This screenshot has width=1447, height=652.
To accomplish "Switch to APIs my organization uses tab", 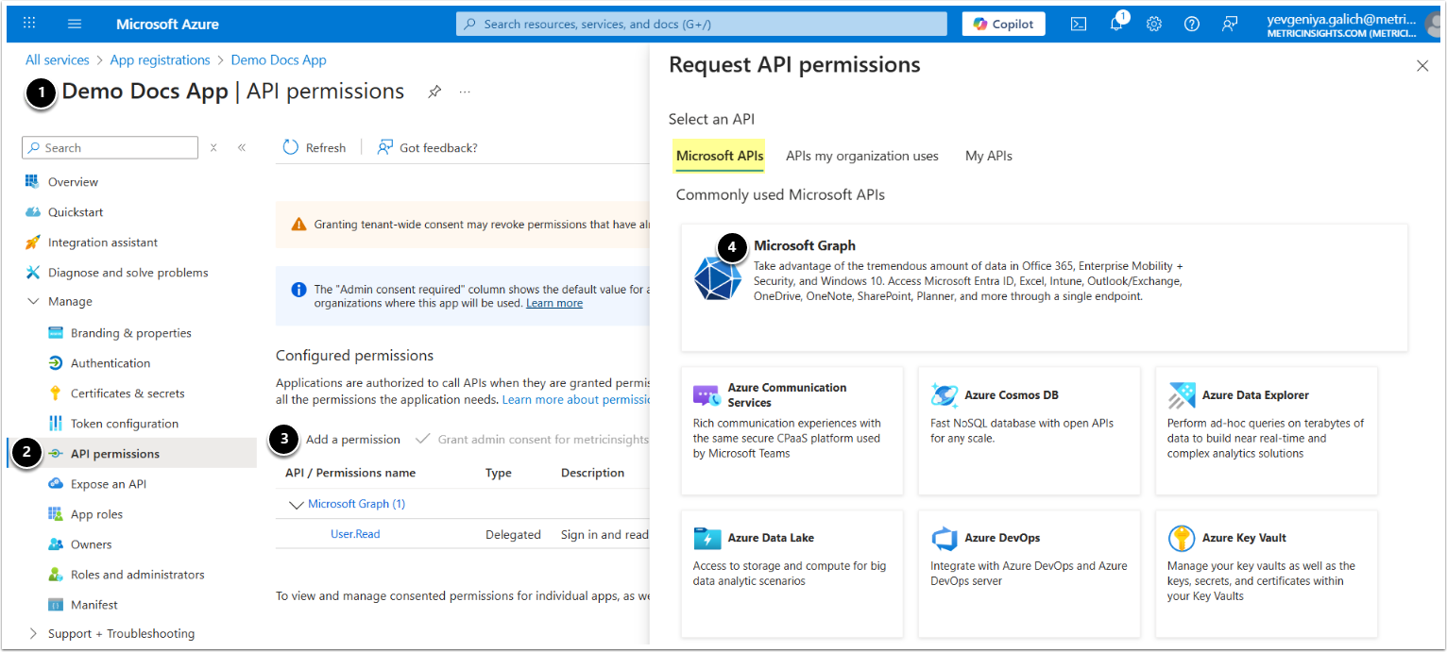I will pyautogui.click(x=861, y=156).
